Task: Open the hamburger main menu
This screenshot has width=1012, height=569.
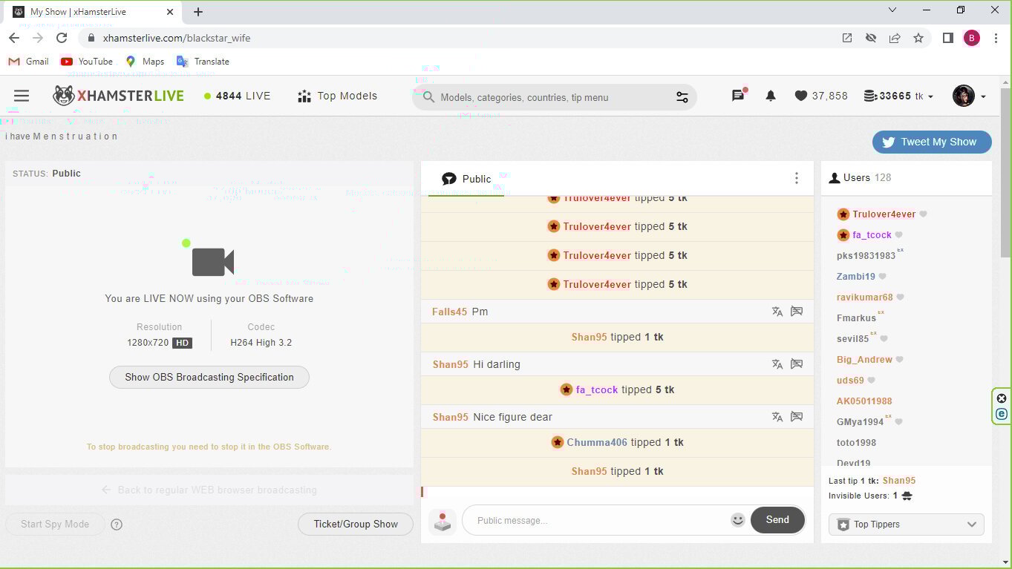Action: pos(22,96)
